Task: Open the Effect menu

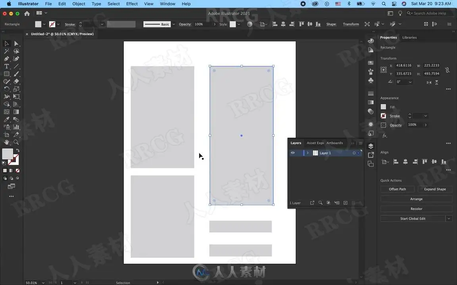Action: click(132, 4)
